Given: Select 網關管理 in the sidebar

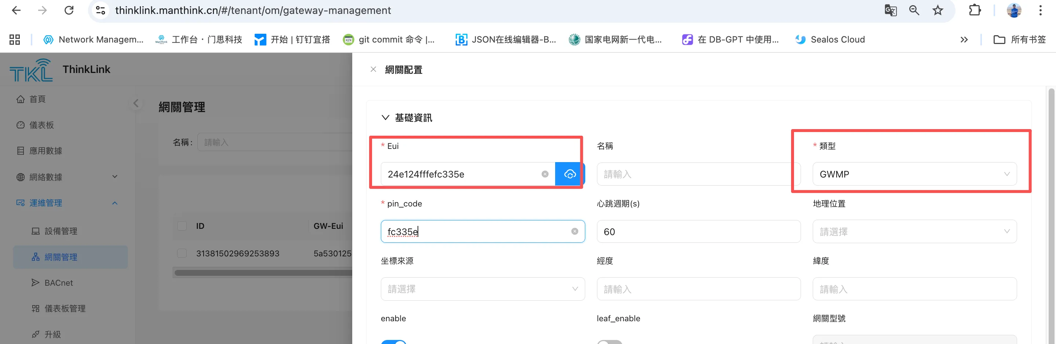Looking at the screenshot, I should (x=70, y=257).
